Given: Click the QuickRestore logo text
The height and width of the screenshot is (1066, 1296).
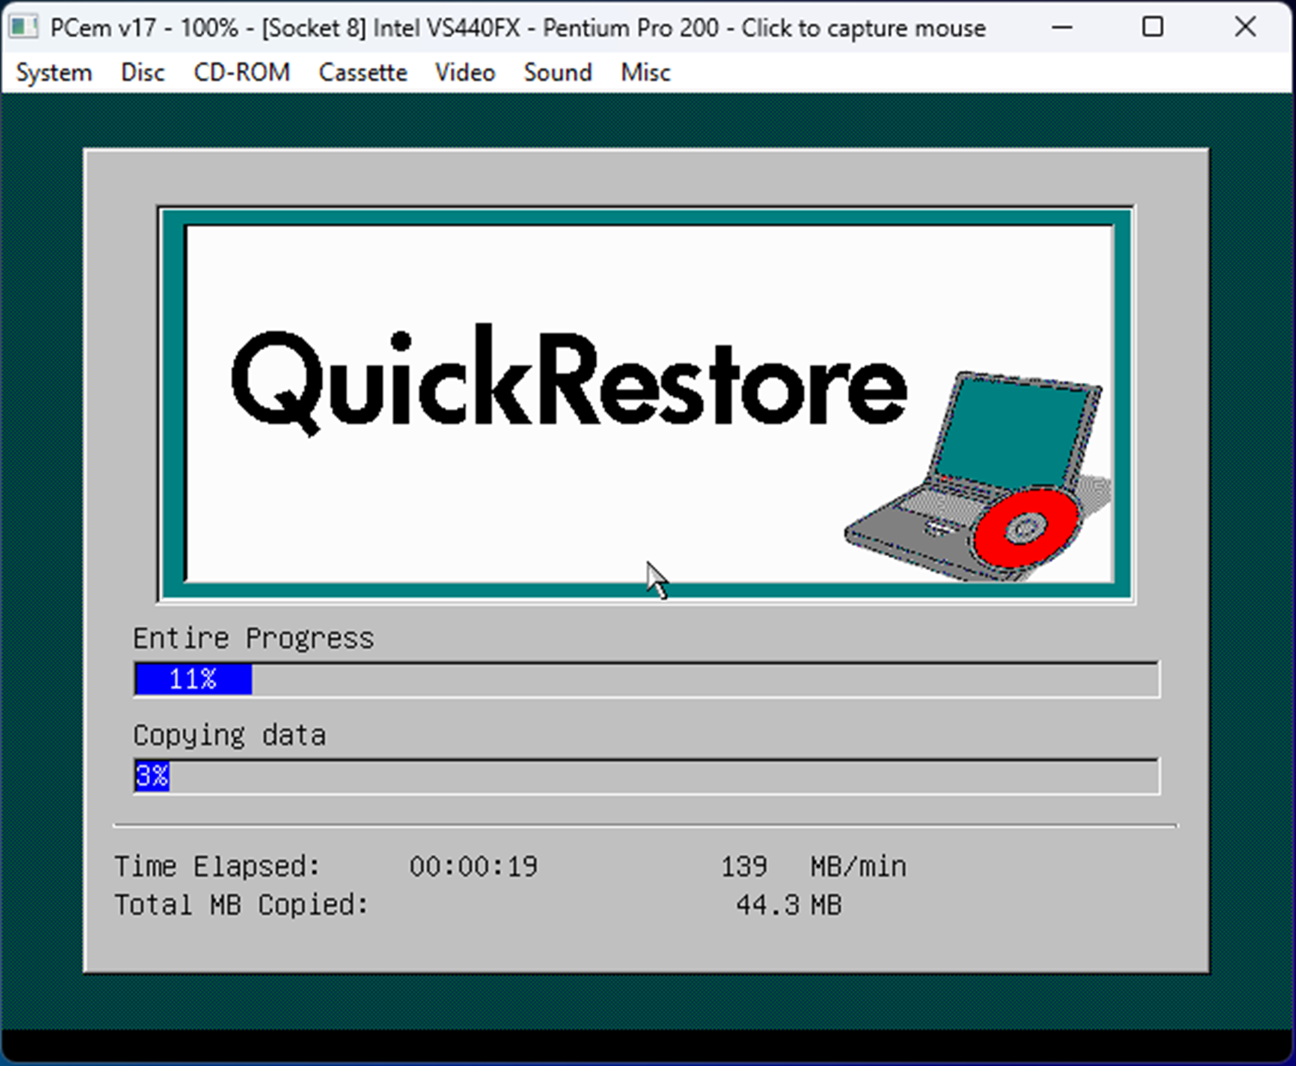Looking at the screenshot, I should pyautogui.click(x=569, y=379).
